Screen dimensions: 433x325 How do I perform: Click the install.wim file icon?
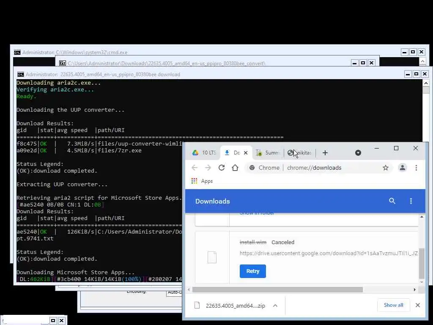click(212, 257)
